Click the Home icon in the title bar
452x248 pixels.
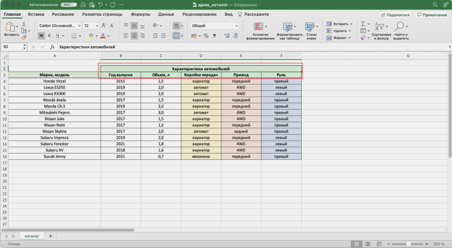pos(83,5)
